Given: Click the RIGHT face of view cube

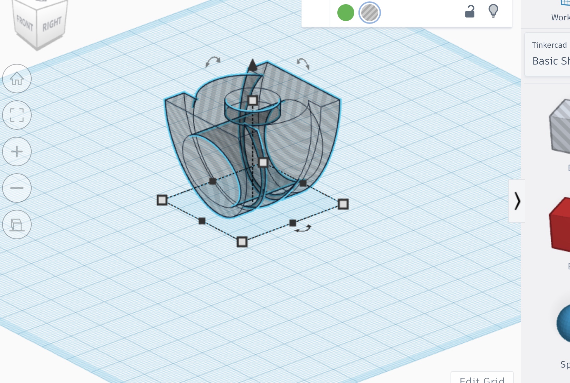Looking at the screenshot, I should [x=52, y=24].
